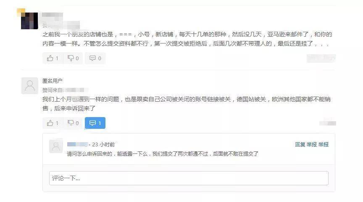This screenshot has width=363, height=202.
Task: Like the comment about 朋友的店铺
Action: click(x=53, y=58)
